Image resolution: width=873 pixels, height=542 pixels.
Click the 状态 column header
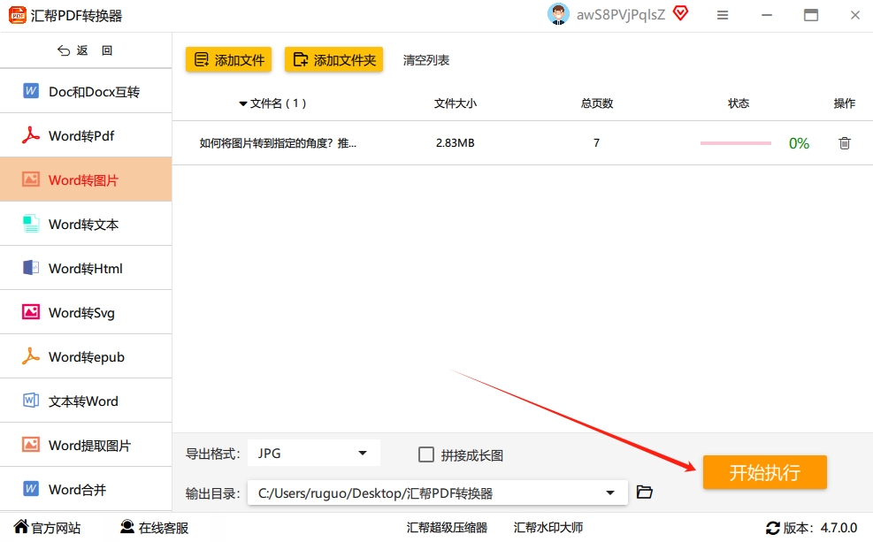pyautogui.click(x=739, y=103)
